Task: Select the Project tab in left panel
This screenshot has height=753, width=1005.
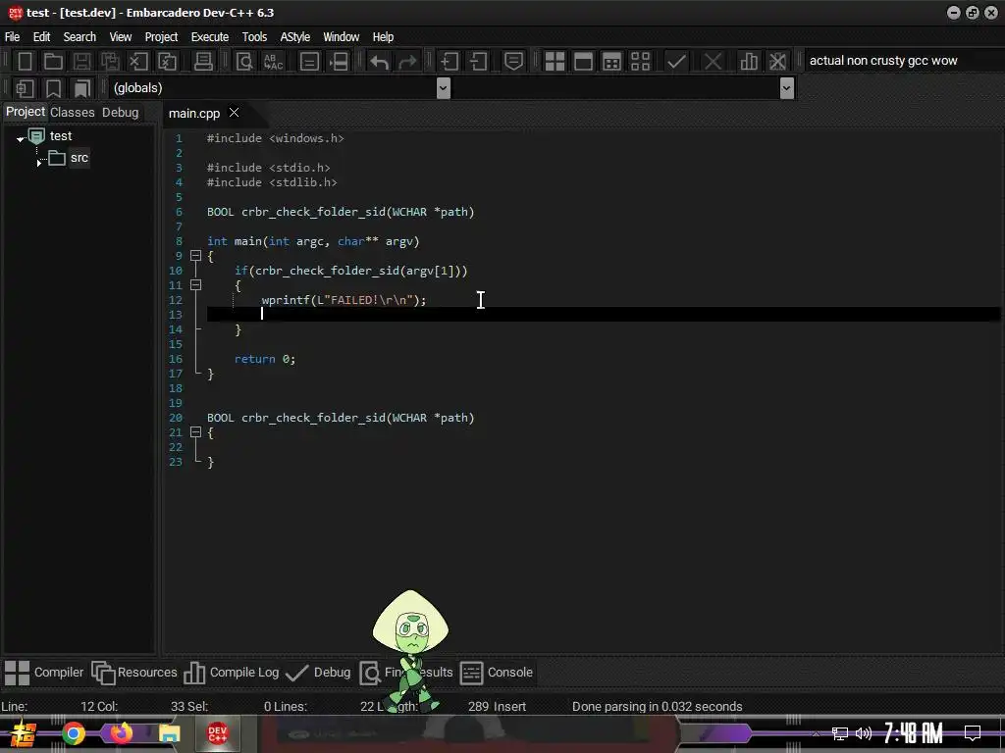Action: tap(26, 112)
